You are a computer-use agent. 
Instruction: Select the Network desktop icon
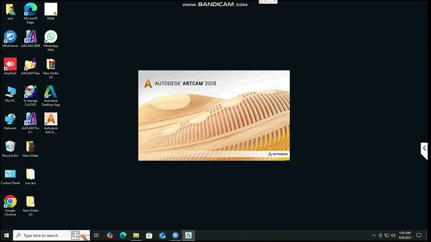[x=10, y=122]
